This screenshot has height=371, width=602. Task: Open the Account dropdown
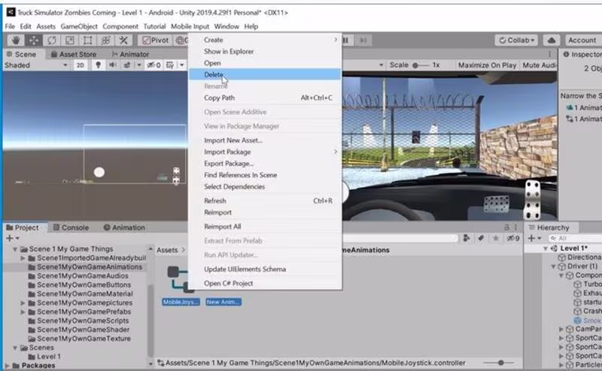(x=582, y=41)
